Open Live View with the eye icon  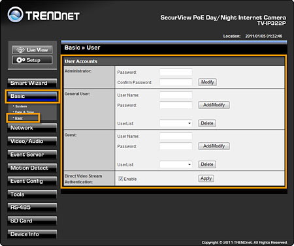(32, 50)
